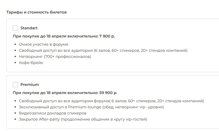Click the bullet dot before Видеозаписи докладов
Image resolution: width=219 pixels, height=131 pixels.
(16, 113)
